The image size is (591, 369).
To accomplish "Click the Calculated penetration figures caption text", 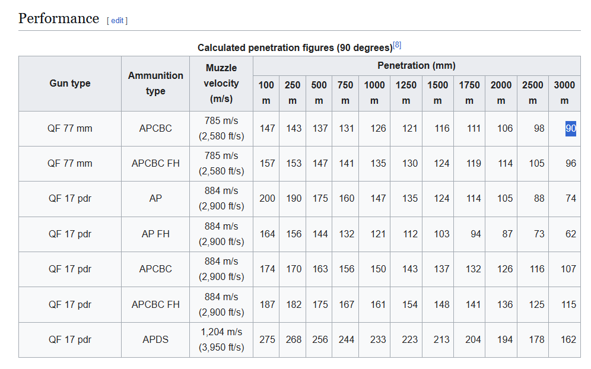I will click(x=295, y=47).
